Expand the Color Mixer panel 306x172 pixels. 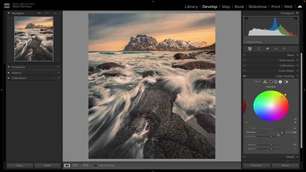tap(297, 71)
